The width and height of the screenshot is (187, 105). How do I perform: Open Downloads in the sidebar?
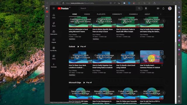pos(54,65)
